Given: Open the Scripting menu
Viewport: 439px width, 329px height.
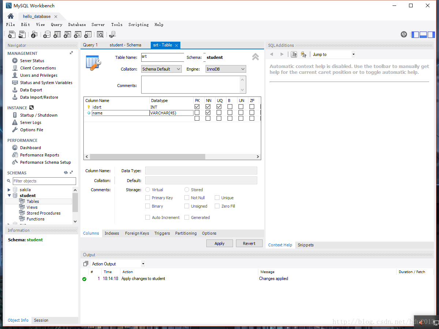Looking at the screenshot, I should [138, 24].
